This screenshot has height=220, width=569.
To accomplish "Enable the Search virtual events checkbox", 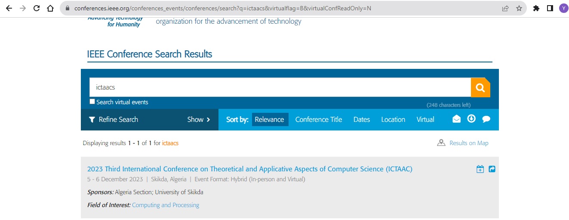I will pos(92,102).
